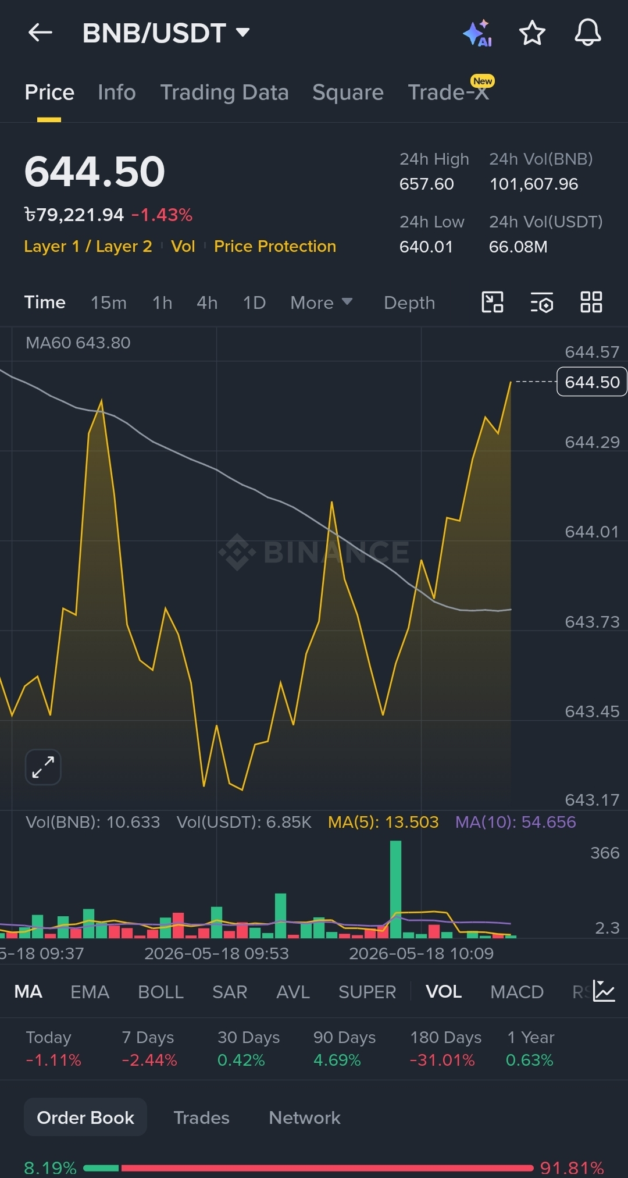
Task: Switch to the Price tab
Action: (49, 92)
